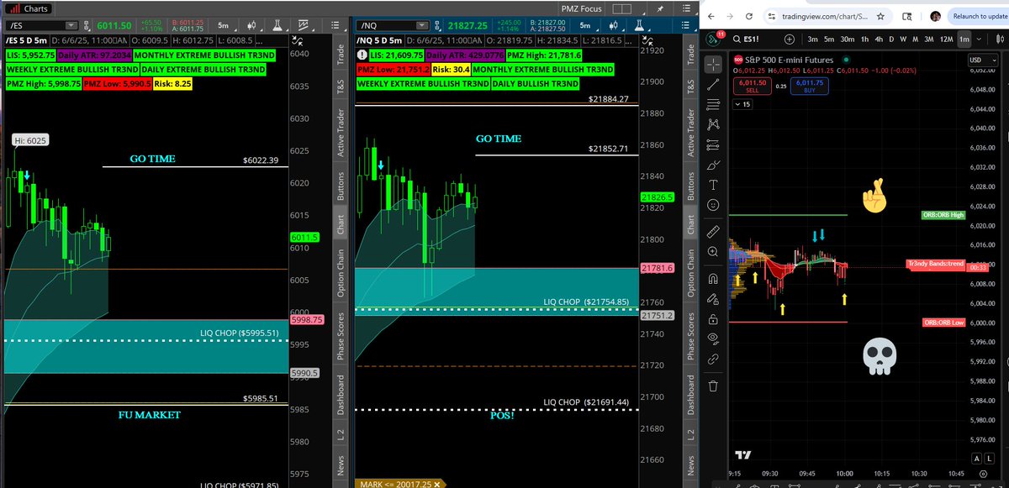
Task: Expand the collapsed 15 indicators legend
Action: click(x=743, y=104)
